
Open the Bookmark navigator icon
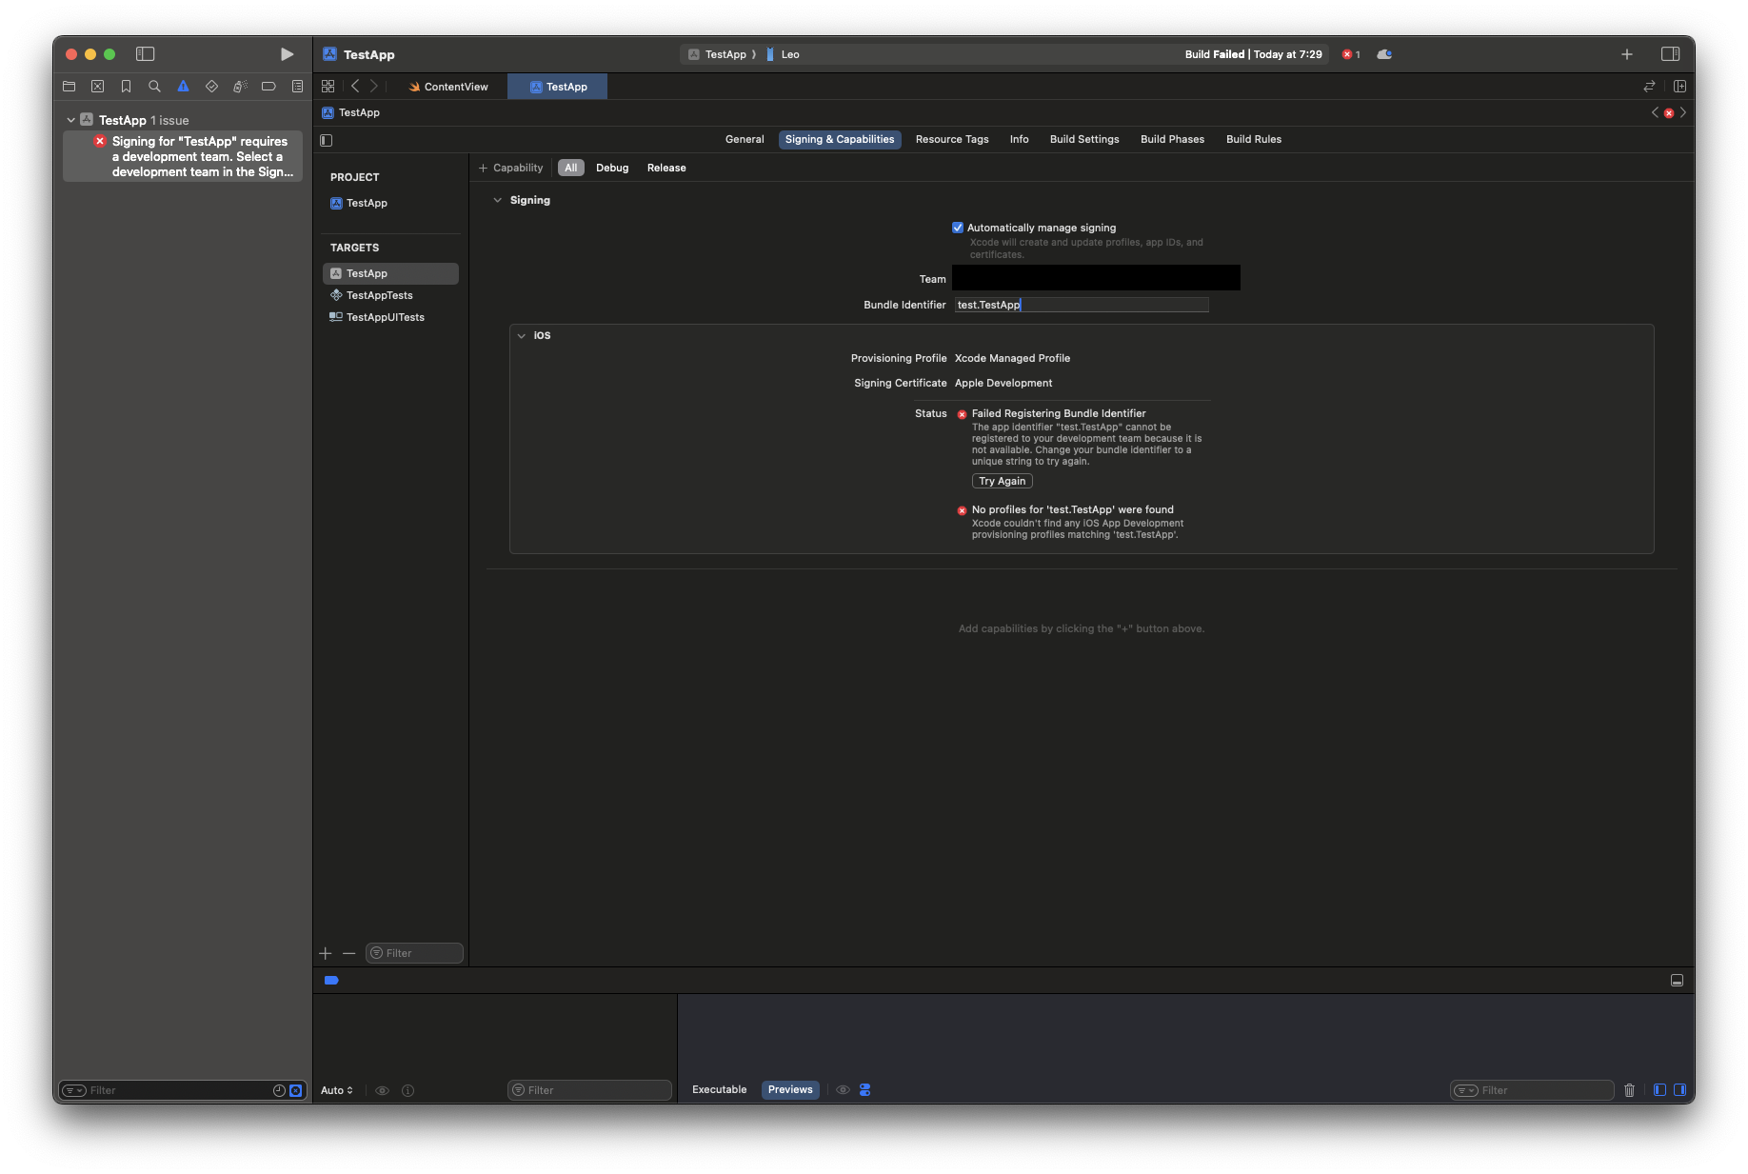coord(126,86)
